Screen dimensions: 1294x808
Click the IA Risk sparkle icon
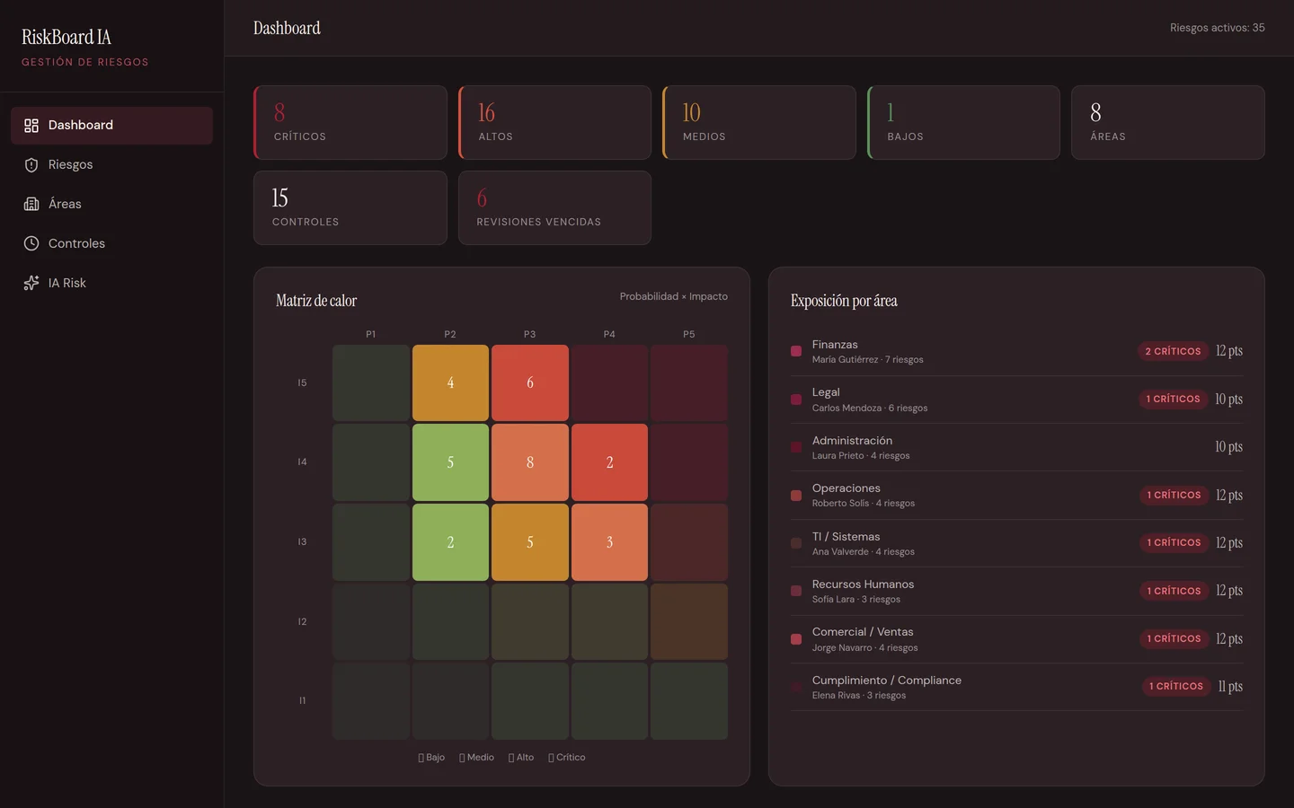31,284
